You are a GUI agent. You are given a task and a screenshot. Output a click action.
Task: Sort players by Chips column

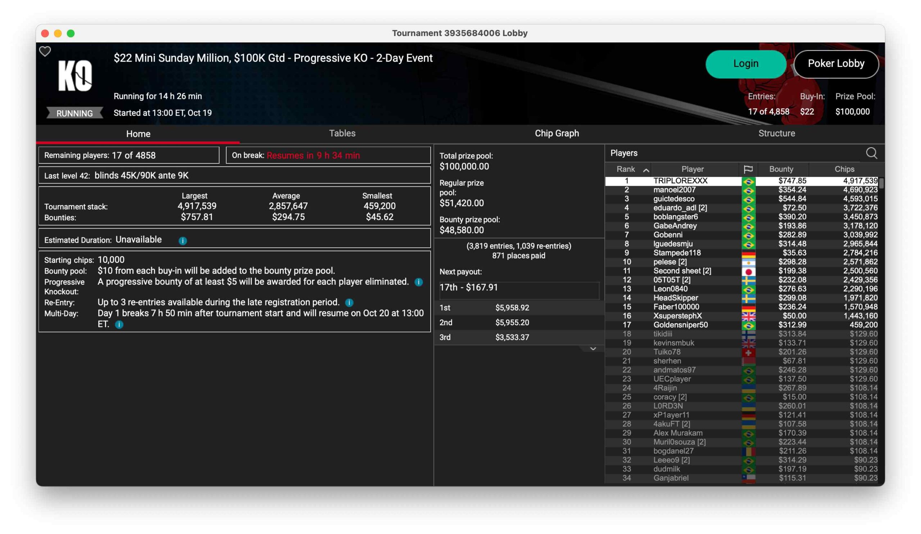pos(844,169)
